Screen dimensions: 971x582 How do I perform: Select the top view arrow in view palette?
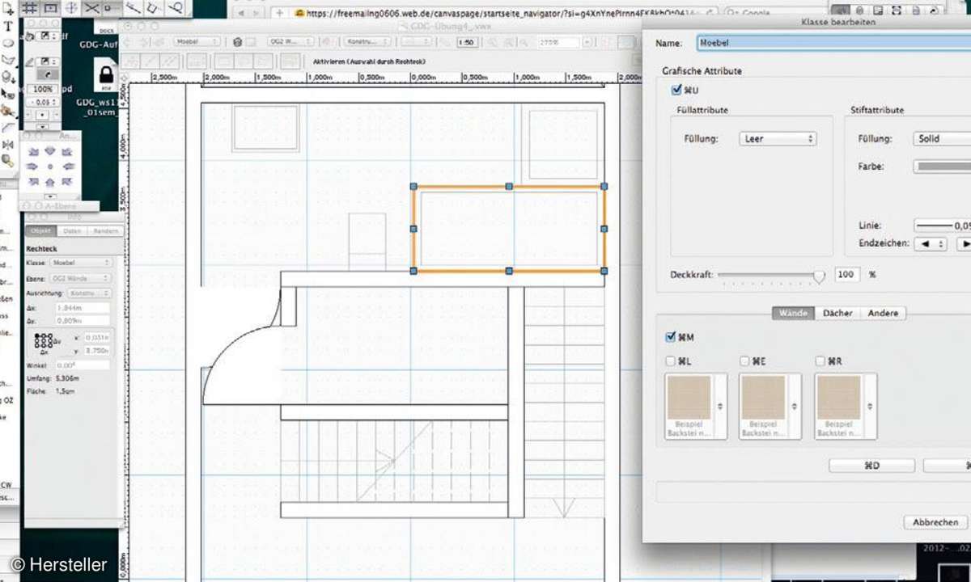click(49, 150)
